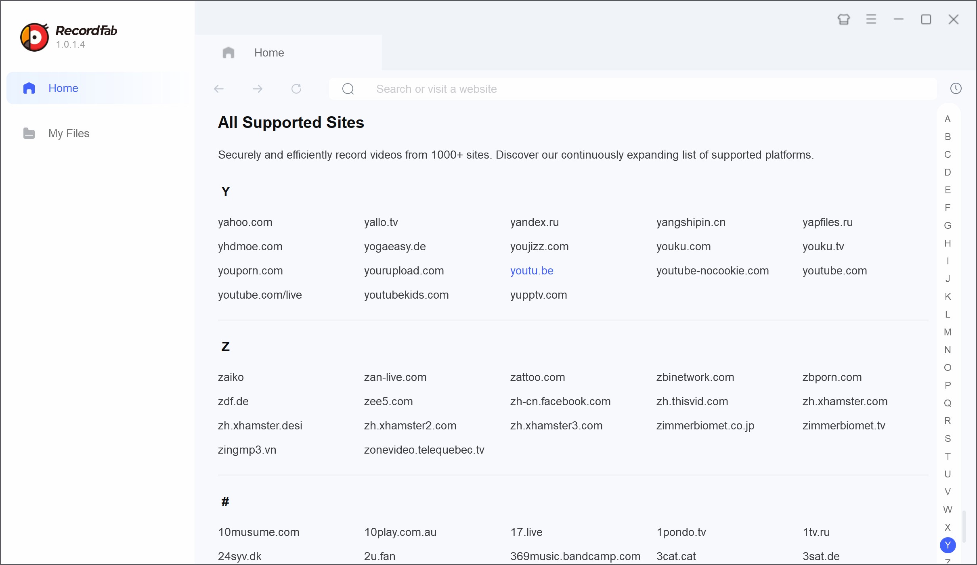This screenshot has width=977, height=565.
Task: Jump to letter G in index
Action: [x=948, y=226]
